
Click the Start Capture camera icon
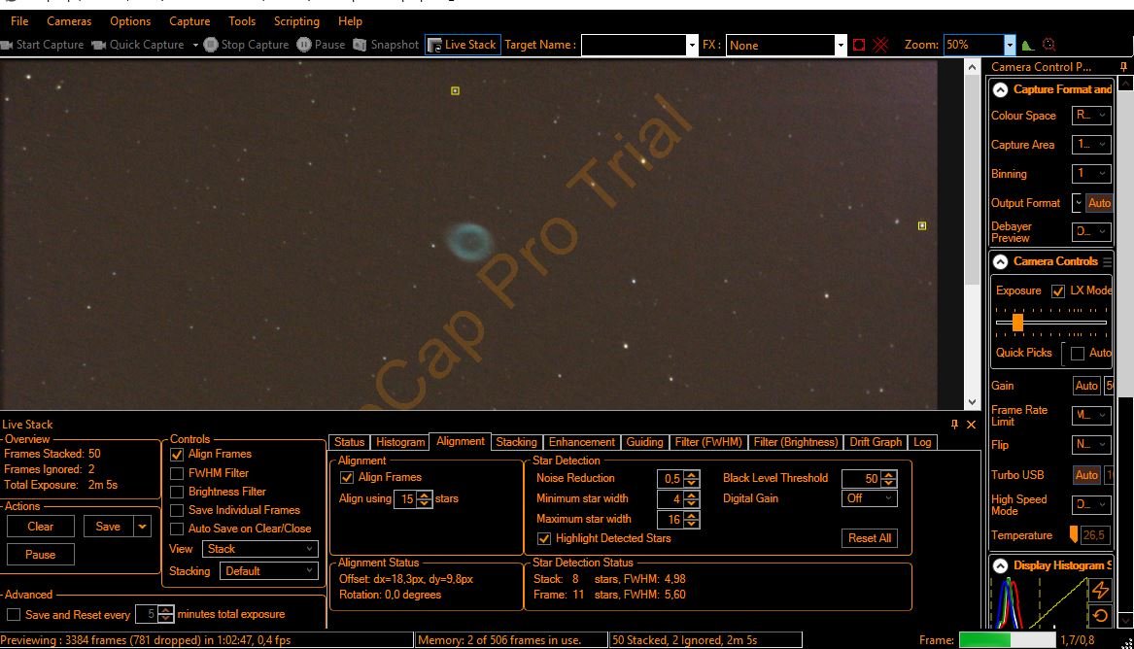click(7, 45)
